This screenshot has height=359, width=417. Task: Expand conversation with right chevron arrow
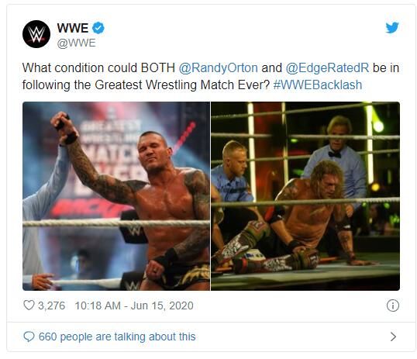click(393, 337)
